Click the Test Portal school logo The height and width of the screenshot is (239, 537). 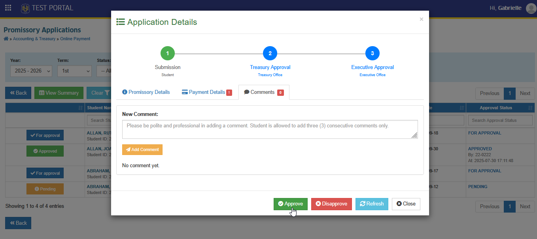pos(25,8)
